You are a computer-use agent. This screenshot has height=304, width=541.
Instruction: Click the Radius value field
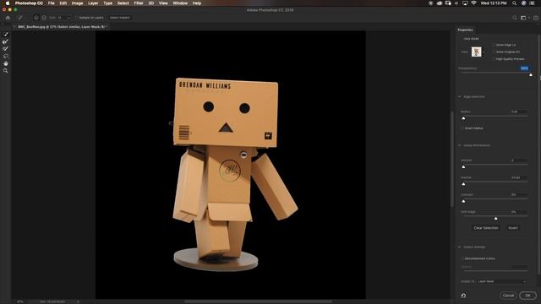(x=518, y=111)
